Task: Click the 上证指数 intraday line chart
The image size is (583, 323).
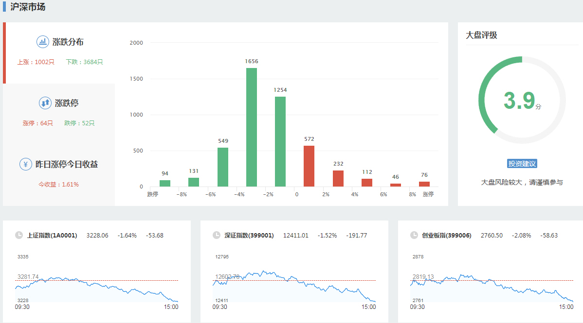Action: 96,287
